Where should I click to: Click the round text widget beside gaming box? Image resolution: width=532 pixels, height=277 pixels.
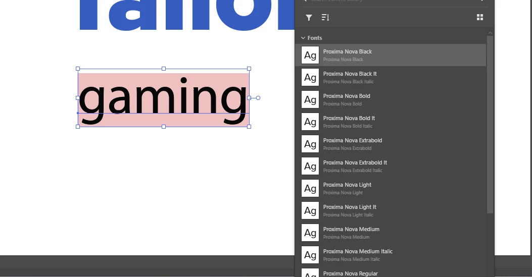258,98
